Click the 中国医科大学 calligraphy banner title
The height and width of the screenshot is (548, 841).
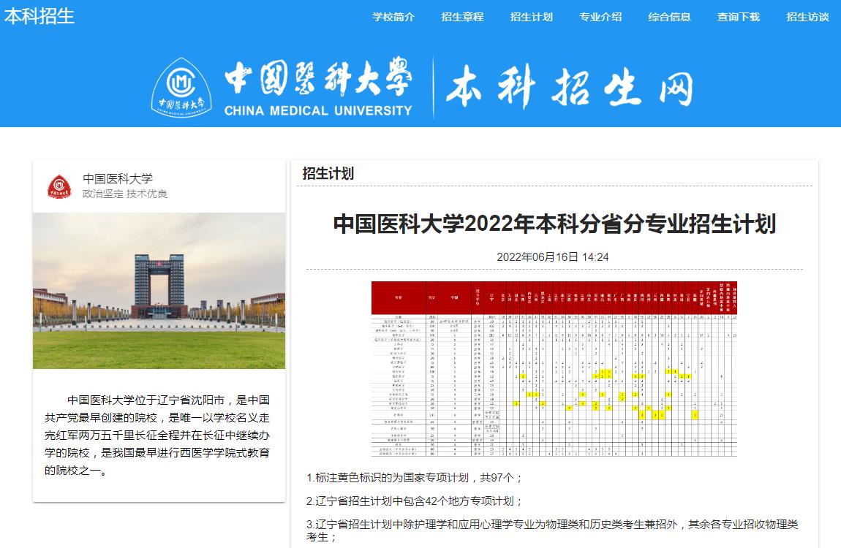coord(318,77)
